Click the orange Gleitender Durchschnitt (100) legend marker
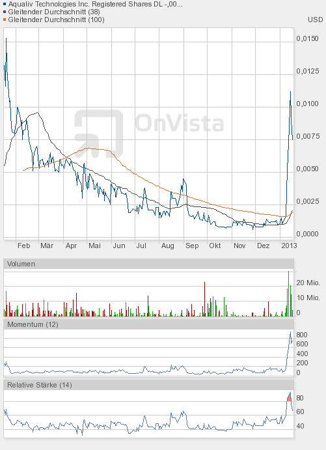The height and width of the screenshot is (450, 326). 5,20
